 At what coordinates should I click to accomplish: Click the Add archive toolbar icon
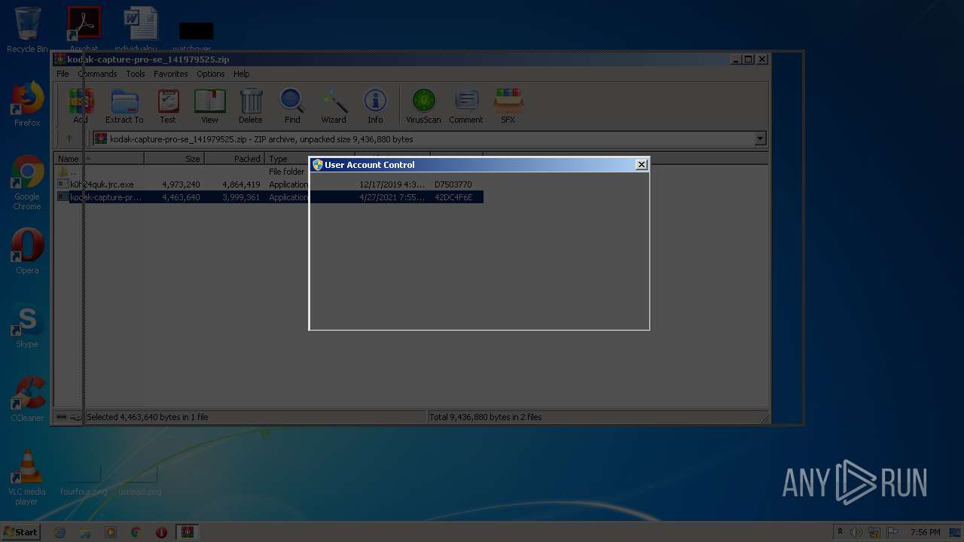[x=81, y=105]
